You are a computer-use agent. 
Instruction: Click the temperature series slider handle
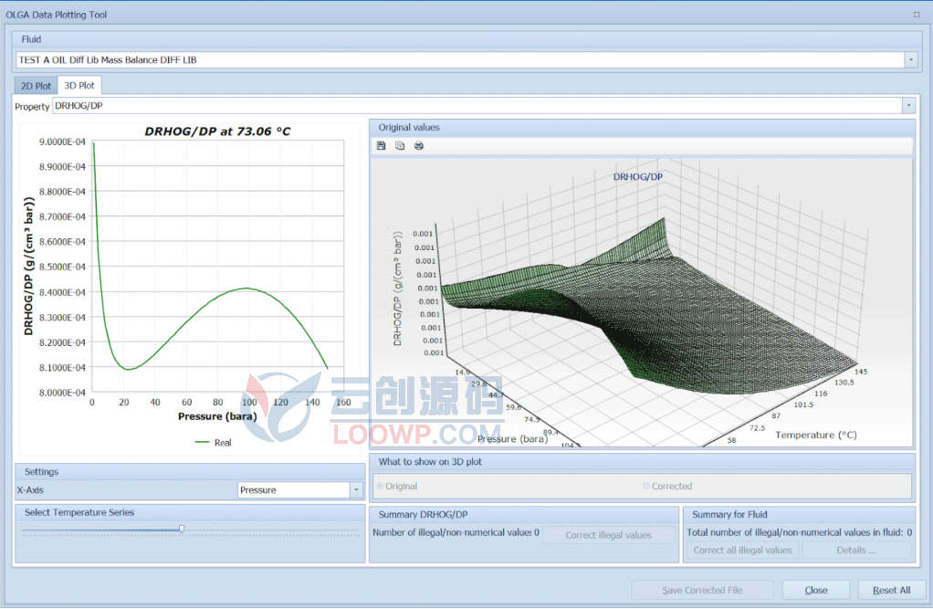pyautogui.click(x=182, y=528)
